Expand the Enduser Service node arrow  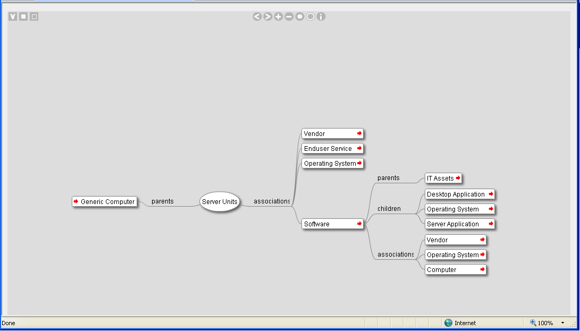pyautogui.click(x=359, y=148)
